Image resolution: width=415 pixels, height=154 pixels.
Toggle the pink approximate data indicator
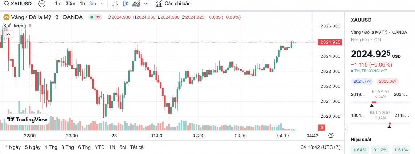[x=98, y=17]
